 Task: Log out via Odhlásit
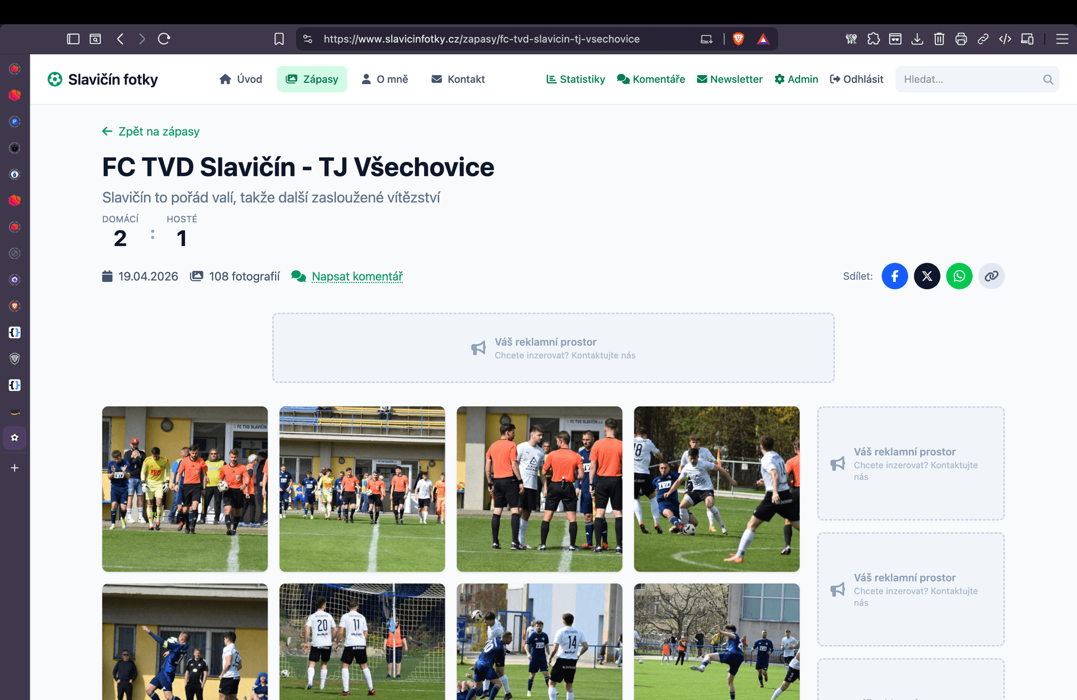click(857, 79)
